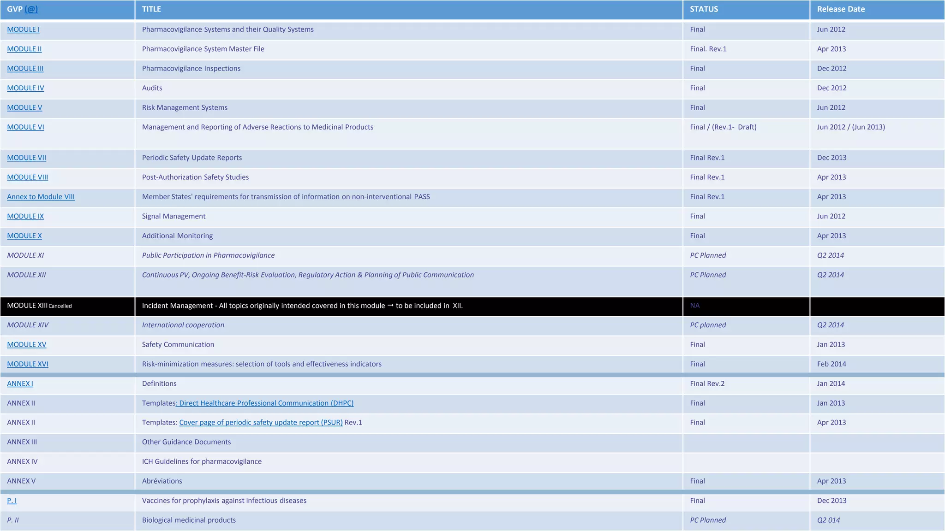Click the ANNEX IV row label
This screenshot has width=945, height=531.
[22, 461]
